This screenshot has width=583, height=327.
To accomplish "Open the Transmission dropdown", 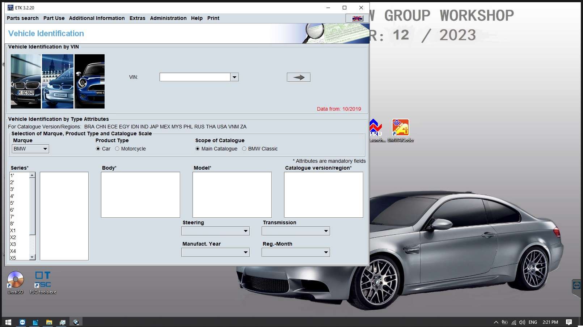I will (x=296, y=231).
